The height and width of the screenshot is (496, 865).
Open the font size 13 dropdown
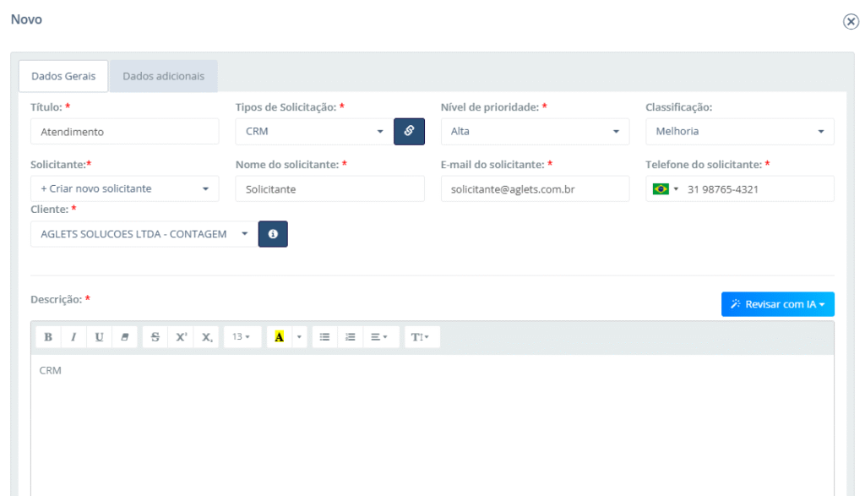242,337
